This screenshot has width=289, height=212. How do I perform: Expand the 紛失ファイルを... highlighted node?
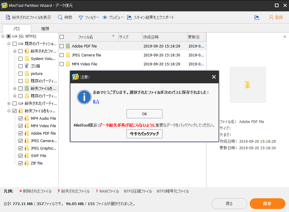[15, 88]
